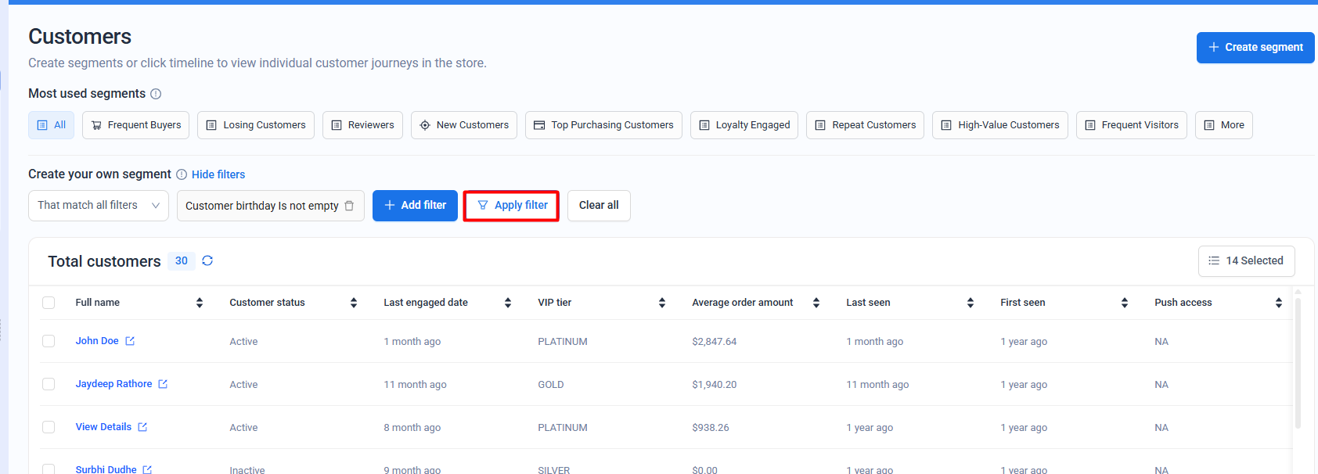Sort by Full name column arrows
Image resolution: width=1318 pixels, height=474 pixels.
tap(200, 303)
